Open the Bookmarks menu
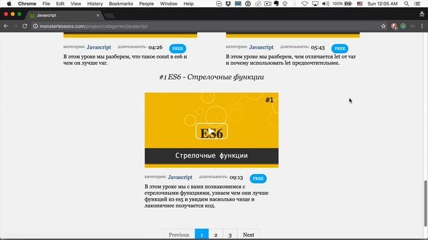 [120, 4]
